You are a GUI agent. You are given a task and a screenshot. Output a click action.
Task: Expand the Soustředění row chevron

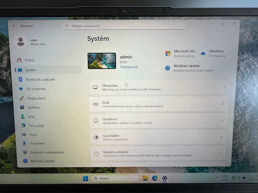point(221,137)
